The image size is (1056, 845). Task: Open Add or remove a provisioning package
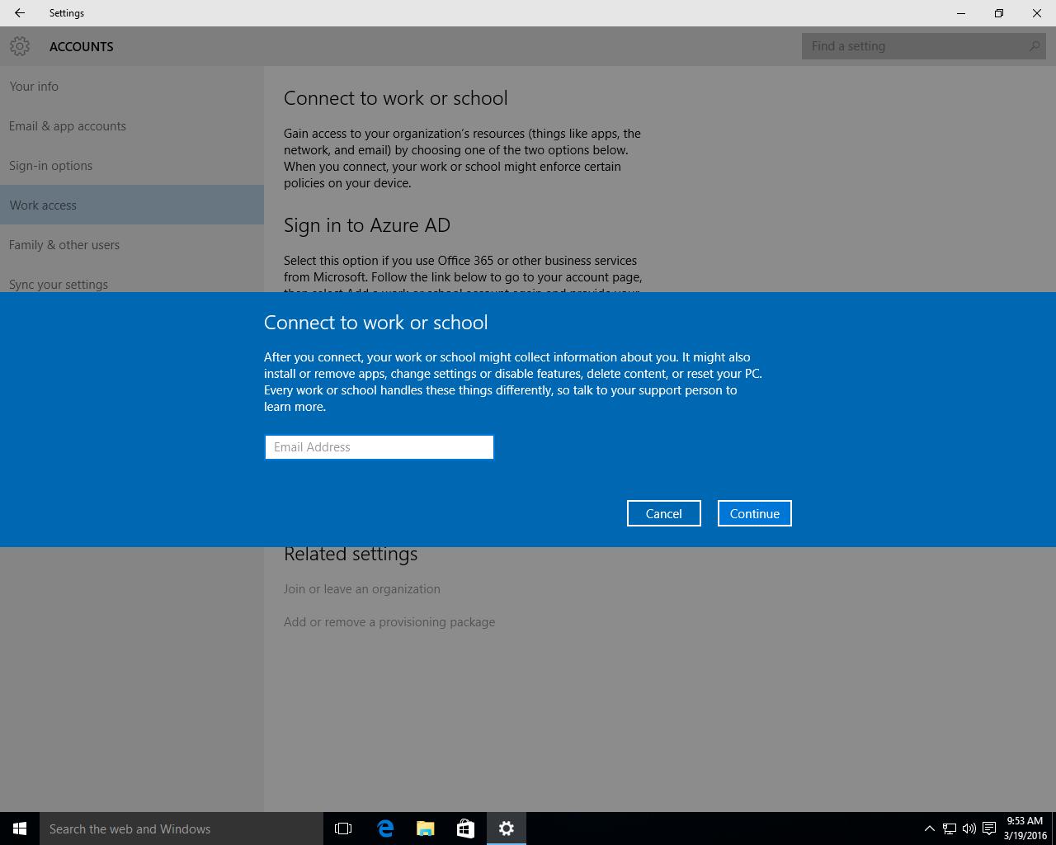point(389,622)
